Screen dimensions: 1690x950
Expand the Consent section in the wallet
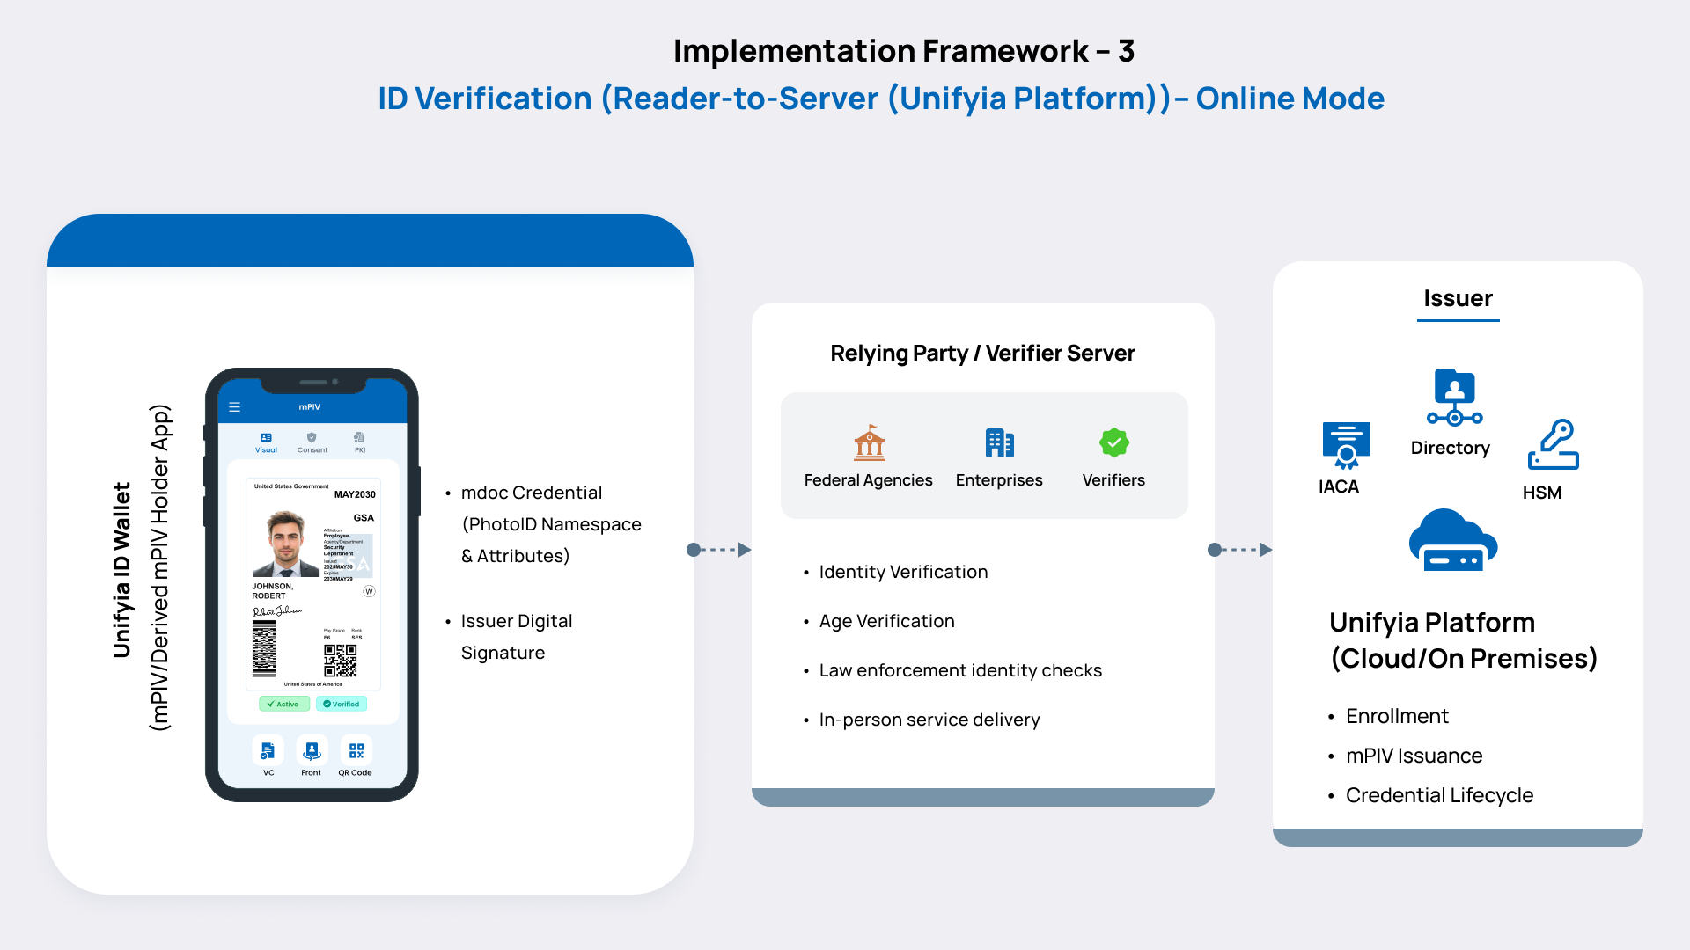point(312,442)
